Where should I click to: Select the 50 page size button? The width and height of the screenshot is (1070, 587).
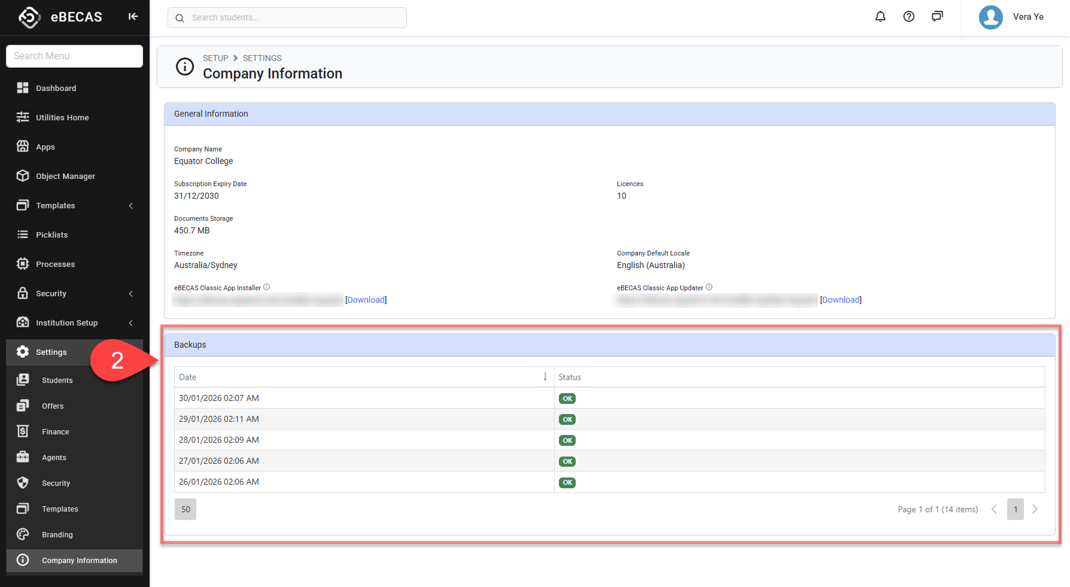pyautogui.click(x=186, y=509)
